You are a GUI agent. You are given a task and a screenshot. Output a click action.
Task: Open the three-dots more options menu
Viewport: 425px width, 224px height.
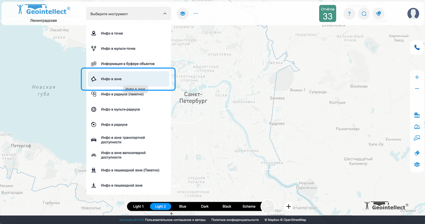click(196, 14)
